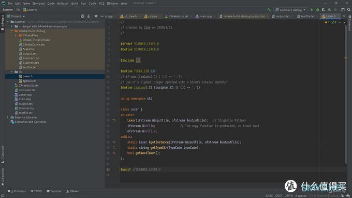Click gutter icon beside getTypeStr declaration
The image size is (352, 198).
(x=114, y=147)
